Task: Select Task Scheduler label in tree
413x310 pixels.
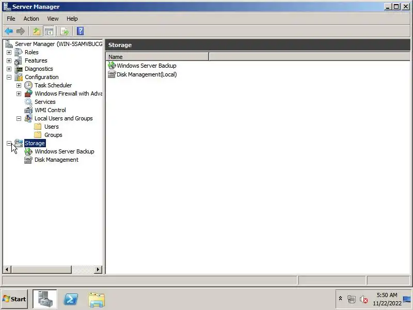Action: pos(53,85)
